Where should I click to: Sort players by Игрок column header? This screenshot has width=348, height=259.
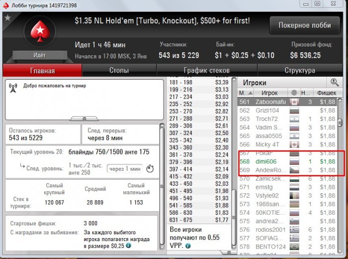coord(269,93)
